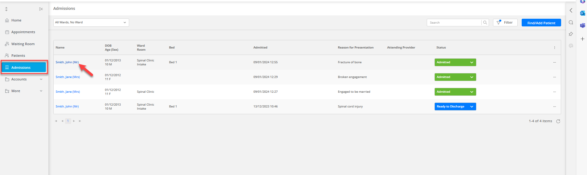Image resolution: width=587 pixels, height=175 pixels.
Task: Click the 'Broken engagement' cell
Action: click(352, 77)
